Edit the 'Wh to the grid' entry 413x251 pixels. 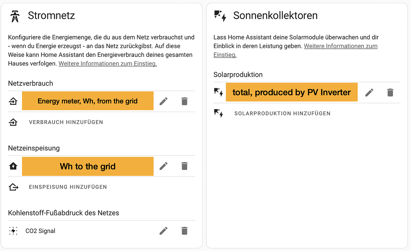tap(163, 166)
